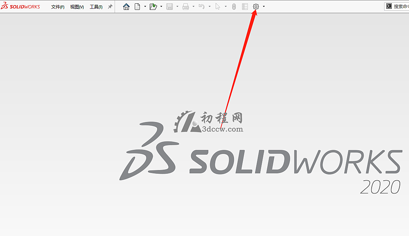Click the Print icon
409x236 pixels.
[x=186, y=7]
